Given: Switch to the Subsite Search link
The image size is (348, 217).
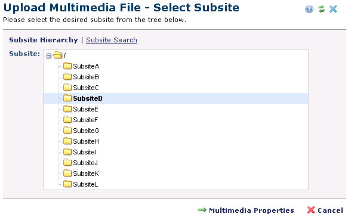Looking at the screenshot, I should (112, 40).
